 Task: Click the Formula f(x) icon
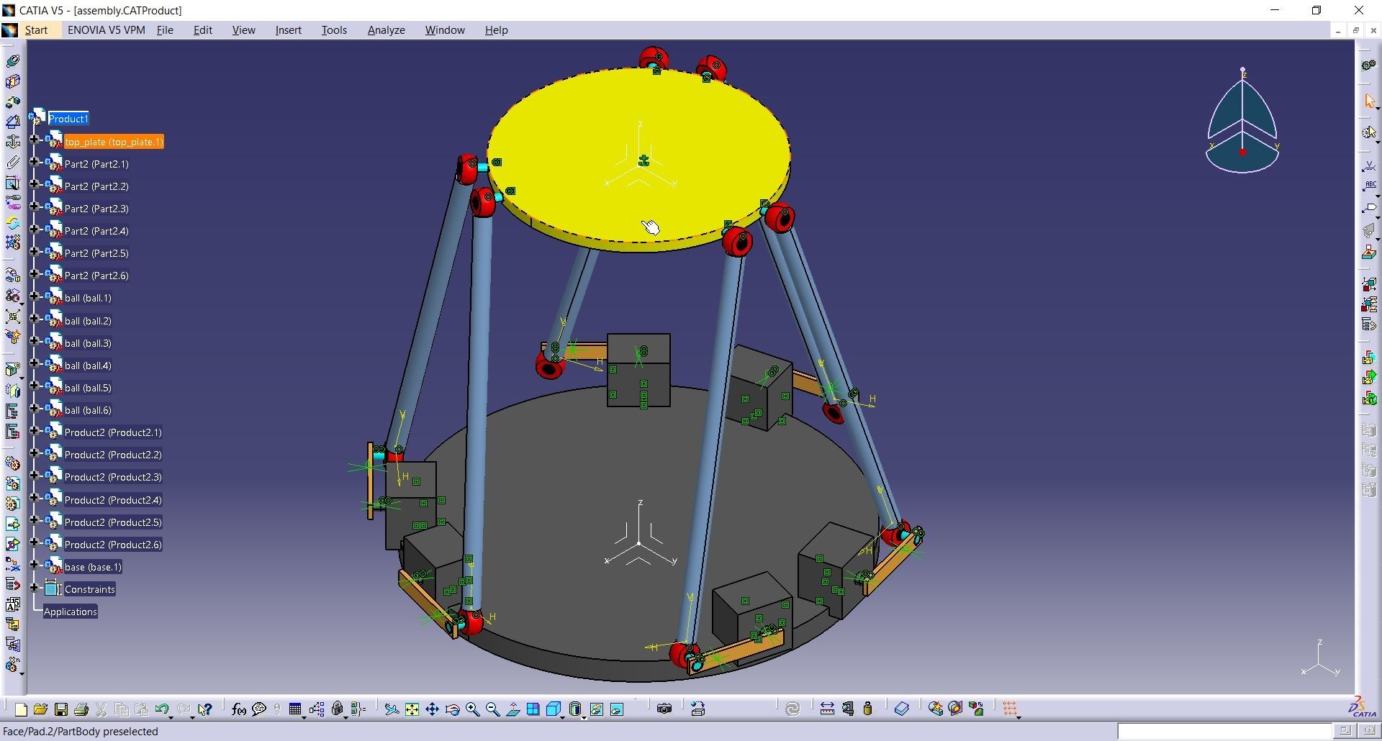[x=239, y=710]
